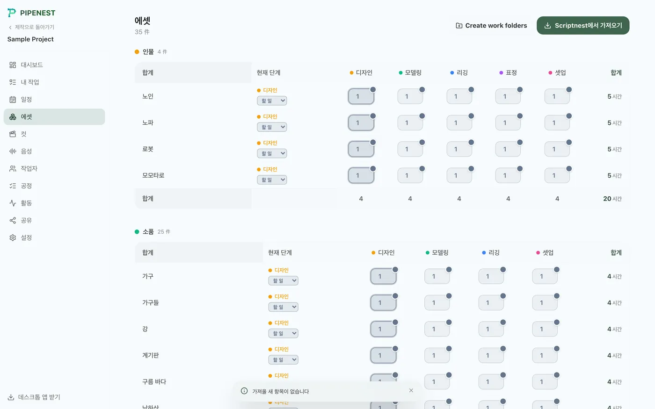Viewport: 655px width, 409px height.
Task: Click the 작업자 people icon
Action: click(13, 169)
